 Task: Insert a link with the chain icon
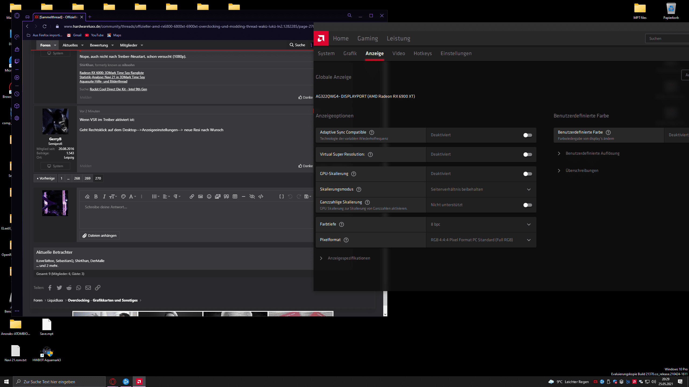(192, 196)
